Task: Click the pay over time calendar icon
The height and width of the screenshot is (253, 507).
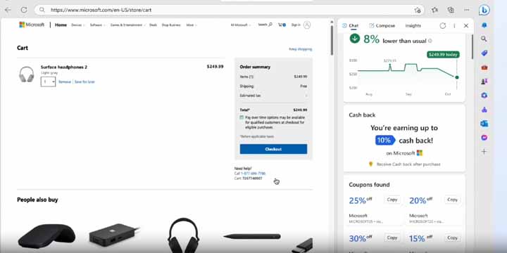Action: [242, 117]
